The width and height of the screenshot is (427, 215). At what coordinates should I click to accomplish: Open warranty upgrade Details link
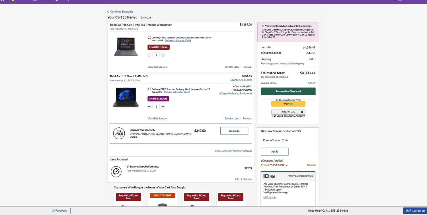[134, 137]
